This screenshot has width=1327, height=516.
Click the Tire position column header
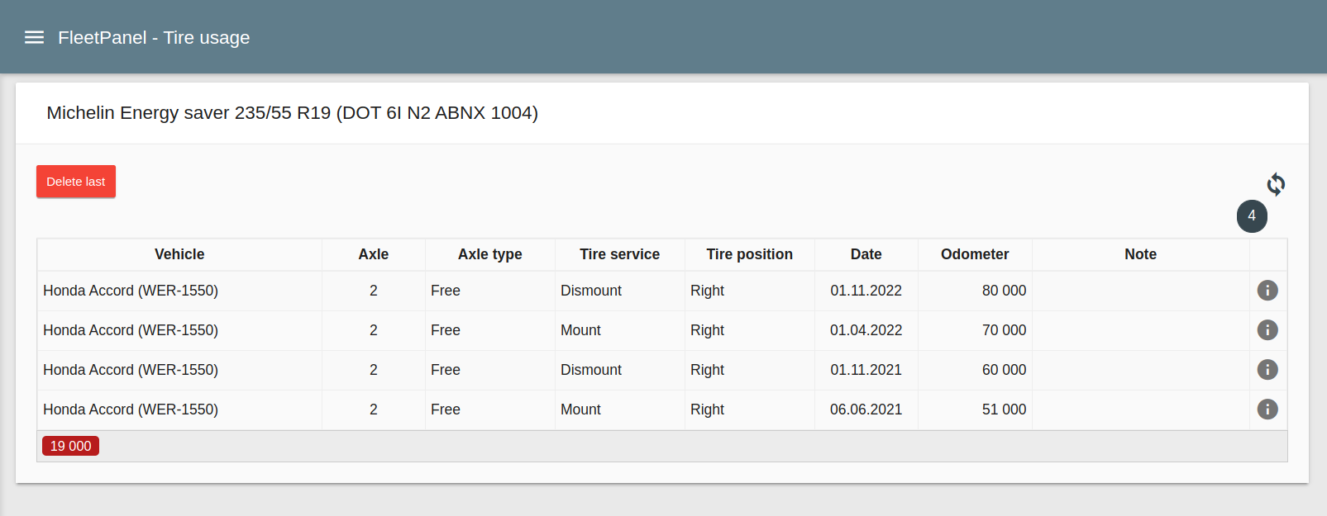coord(749,254)
